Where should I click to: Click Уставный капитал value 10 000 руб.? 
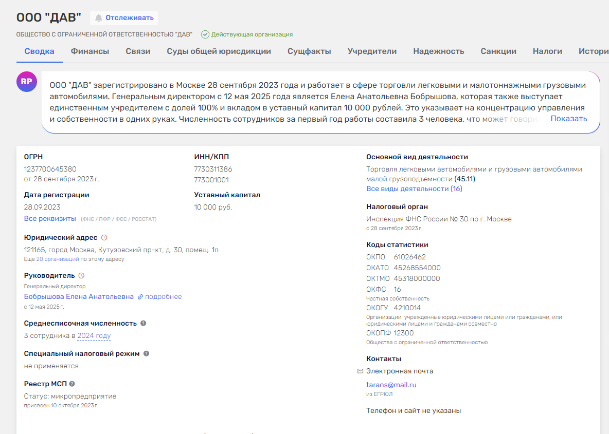[x=213, y=207]
